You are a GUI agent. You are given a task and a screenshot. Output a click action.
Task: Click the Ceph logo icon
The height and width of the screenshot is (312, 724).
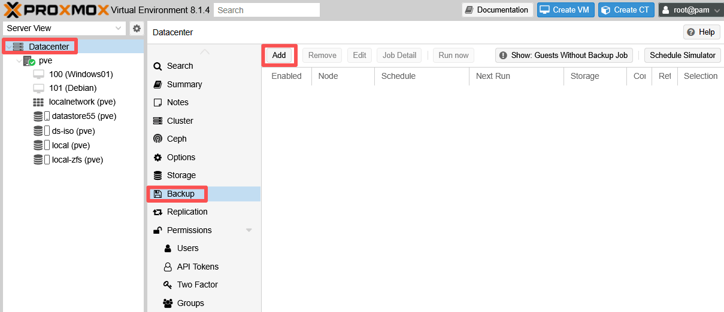tap(158, 139)
